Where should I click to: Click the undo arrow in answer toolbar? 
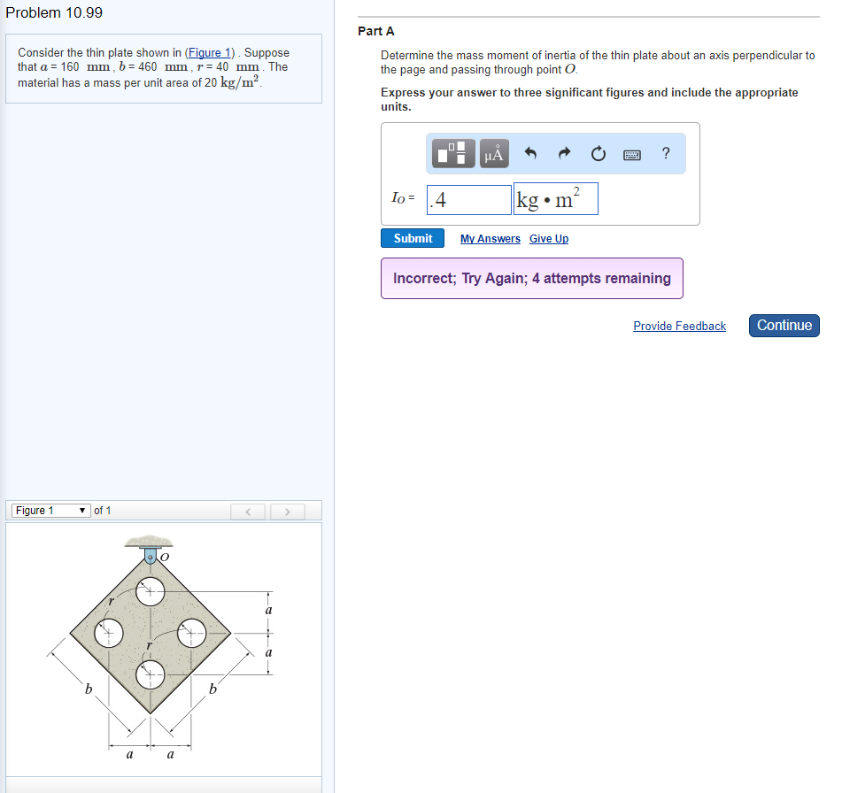(x=530, y=153)
